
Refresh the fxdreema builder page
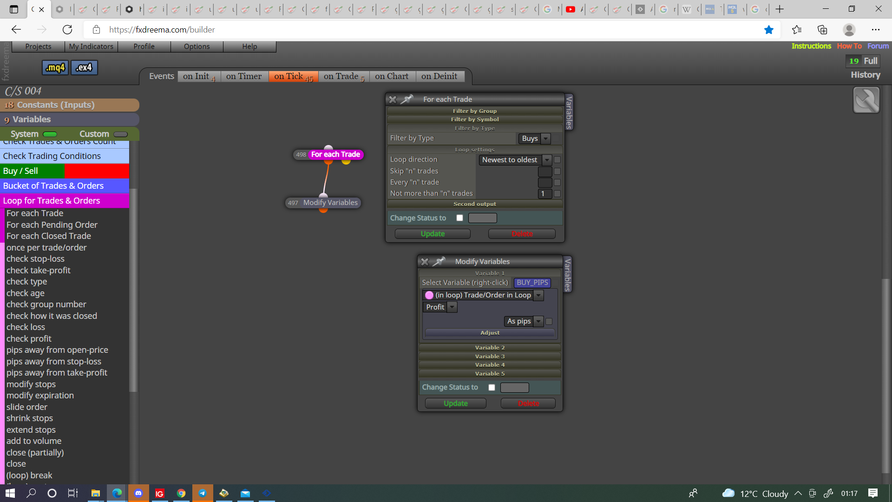67,30
